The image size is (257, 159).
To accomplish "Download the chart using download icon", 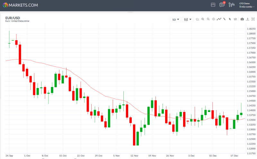I will pyautogui.click(x=248, y=19).
